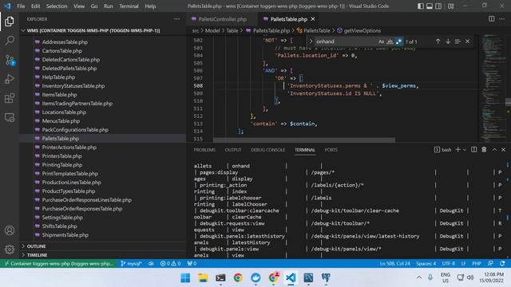
Task: Open errors and warnings status item
Action: (170, 264)
